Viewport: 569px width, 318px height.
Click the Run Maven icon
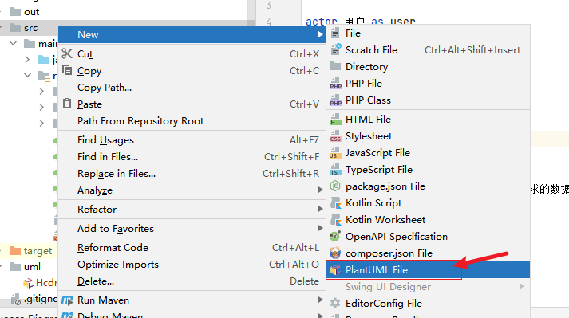pos(67,300)
